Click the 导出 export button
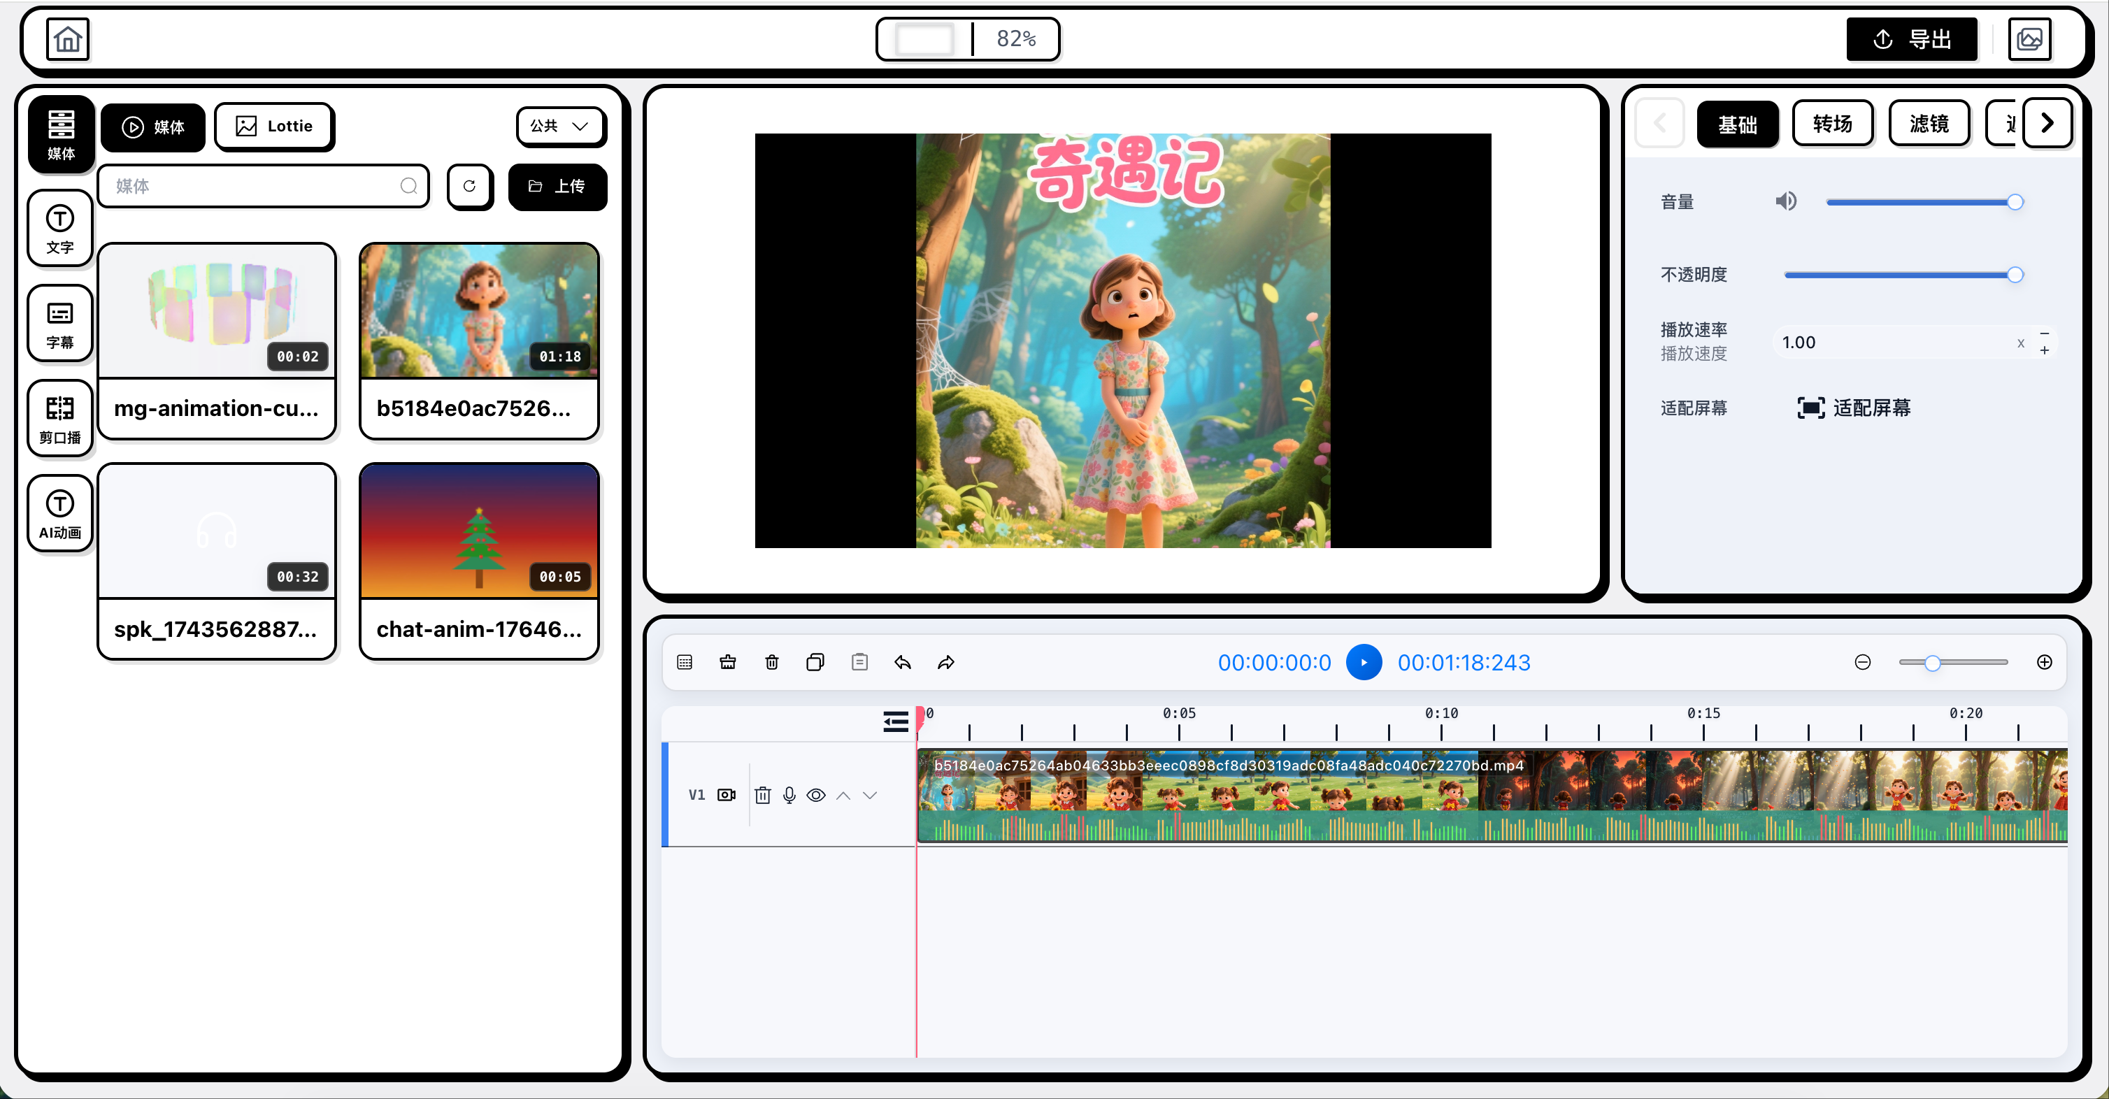 1911,39
